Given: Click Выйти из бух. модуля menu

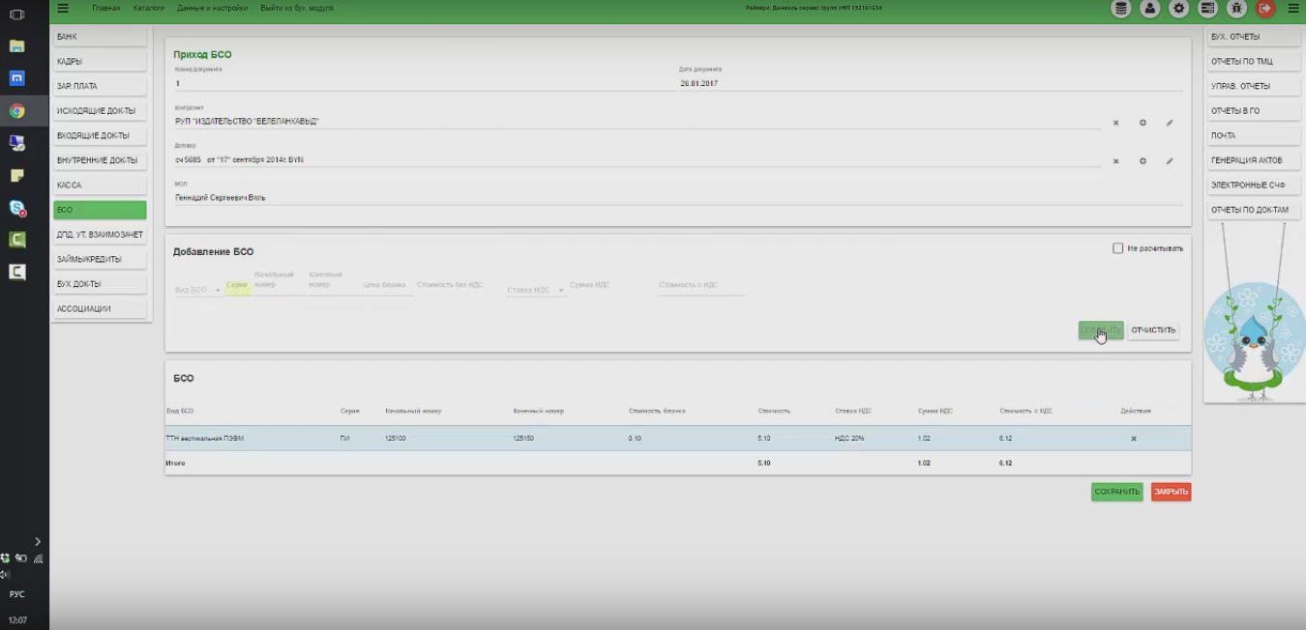Looking at the screenshot, I should (297, 8).
